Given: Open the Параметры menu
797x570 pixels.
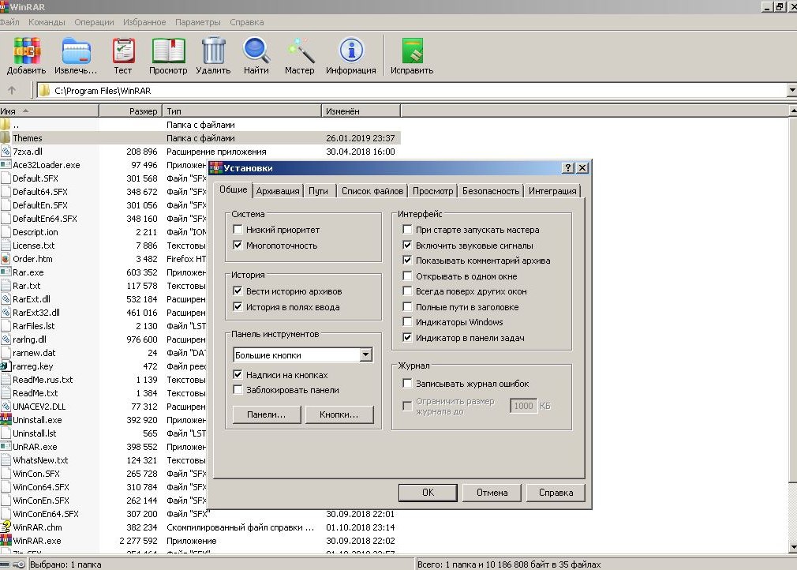Looking at the screenshot, I should point(198,22).
